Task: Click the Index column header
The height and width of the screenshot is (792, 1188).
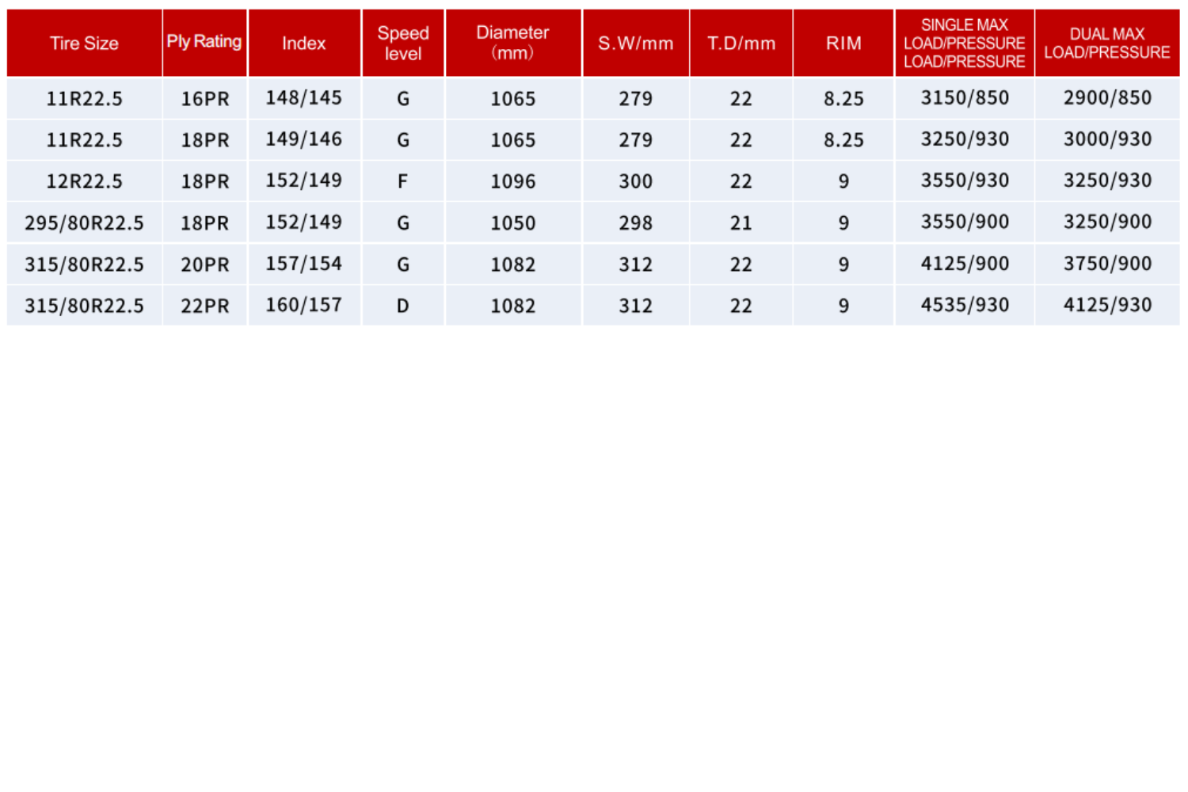Action: [304, 44]
